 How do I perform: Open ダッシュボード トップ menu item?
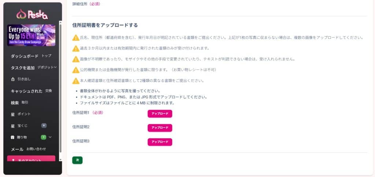[31, 56]
